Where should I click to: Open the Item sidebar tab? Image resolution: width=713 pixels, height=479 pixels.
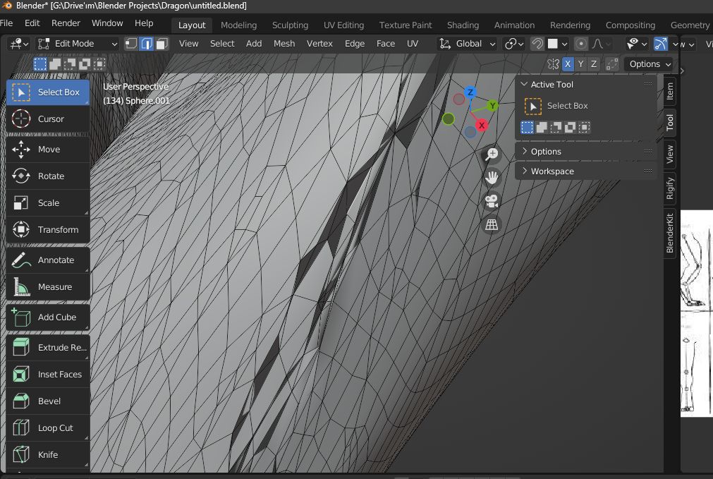670,91
